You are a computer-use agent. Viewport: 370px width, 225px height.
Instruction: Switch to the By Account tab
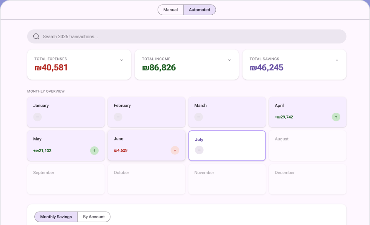pos(94,217)
